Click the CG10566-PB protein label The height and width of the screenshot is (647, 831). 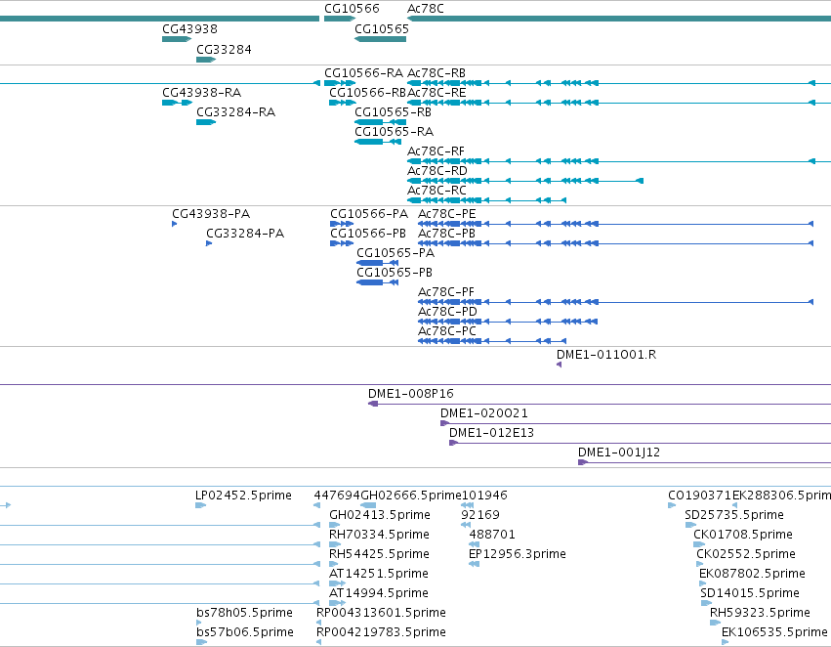click(x=368, y=233)
